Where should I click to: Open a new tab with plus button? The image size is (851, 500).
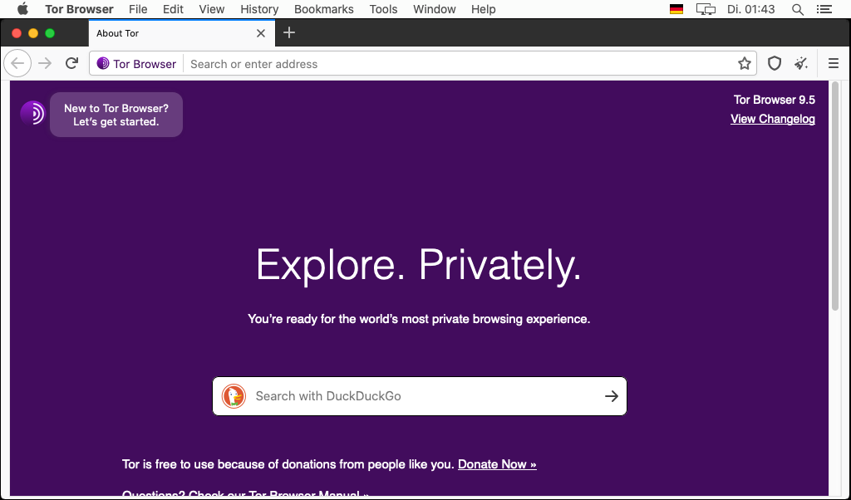pos(289,33)
